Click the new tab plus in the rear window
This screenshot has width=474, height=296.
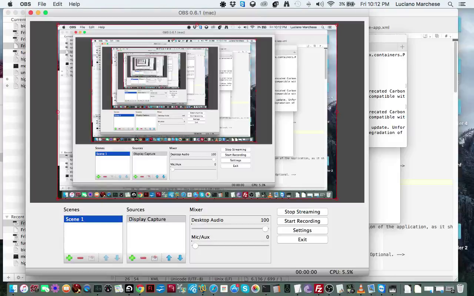pos(402,47)
